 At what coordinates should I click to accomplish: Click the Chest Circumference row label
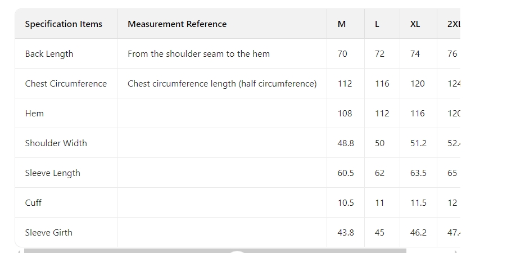[66, 84]
